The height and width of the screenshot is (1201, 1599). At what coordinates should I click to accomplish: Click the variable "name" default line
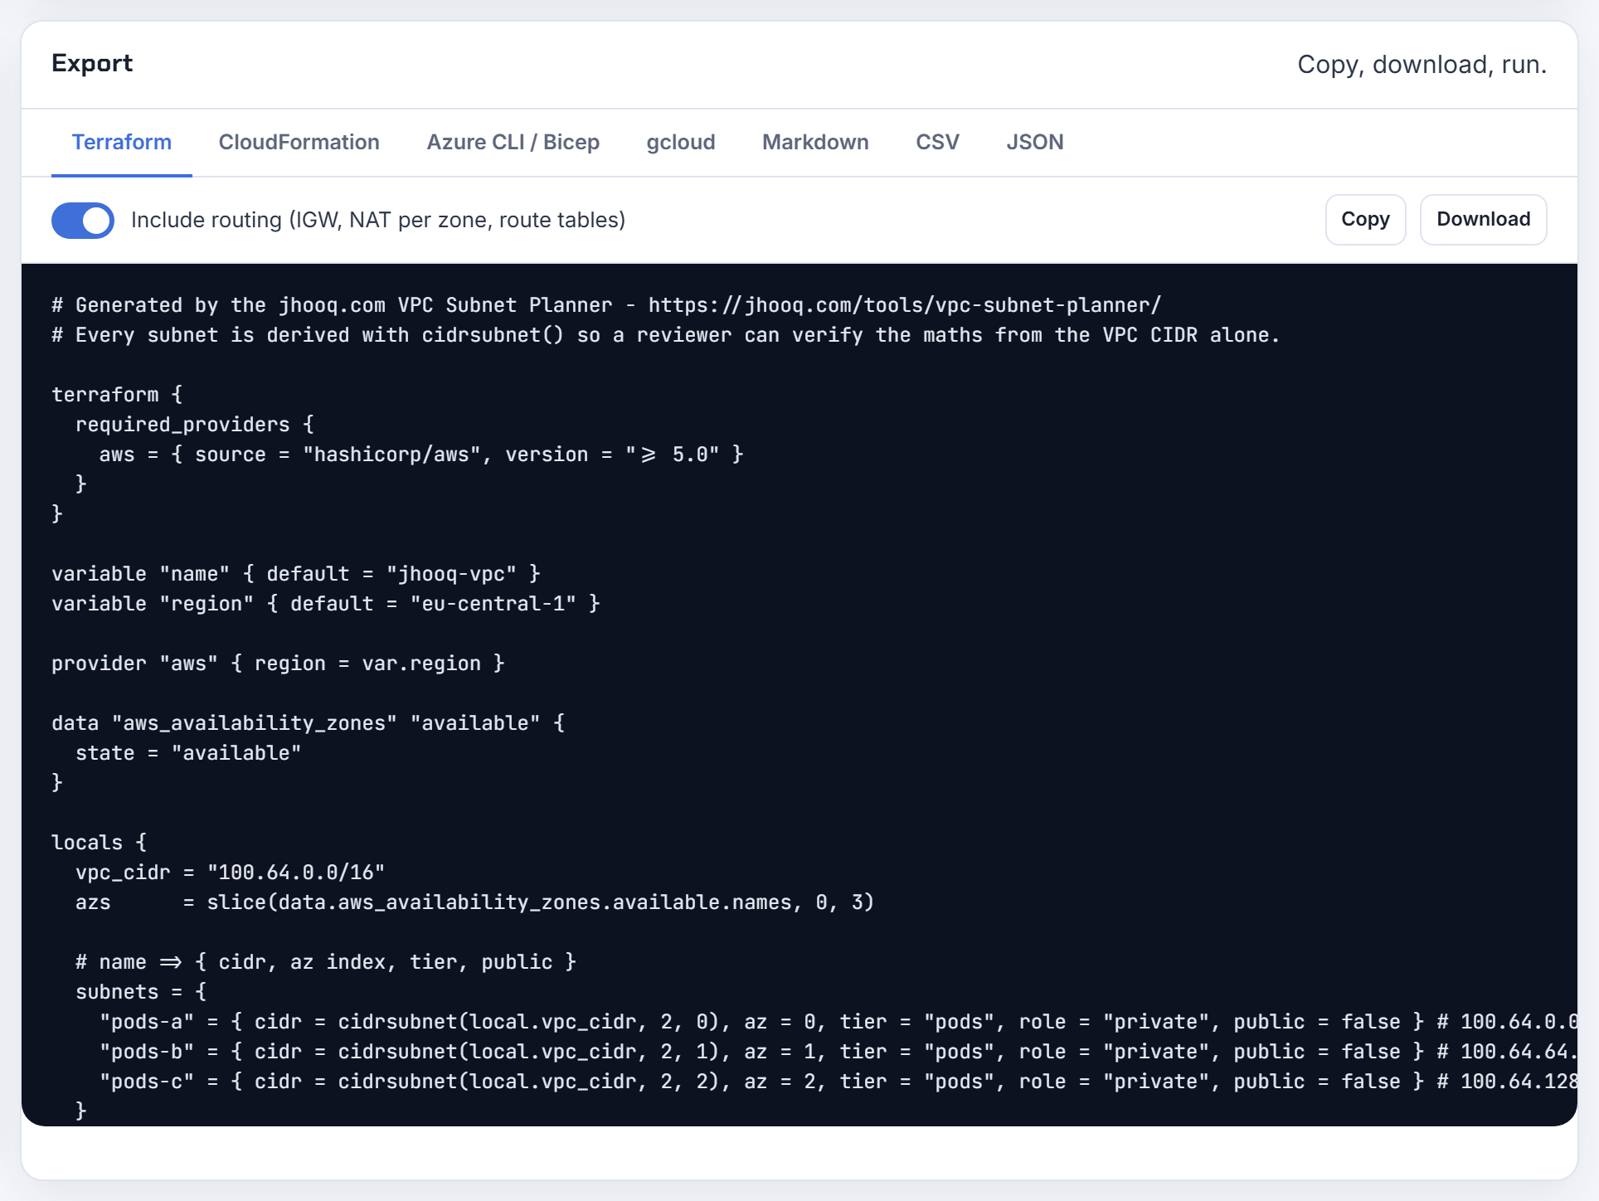296,574
